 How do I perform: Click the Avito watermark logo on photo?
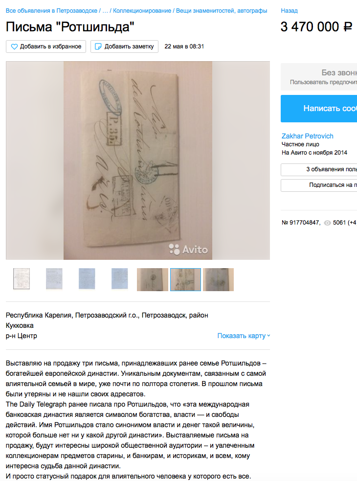point(188,250)
